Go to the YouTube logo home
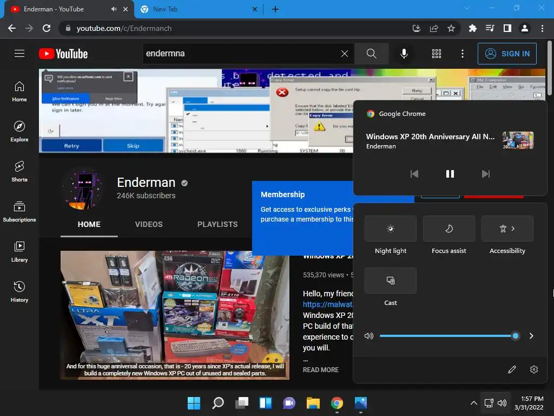Viewport: 554px width, 416px height. coord(63,54)
